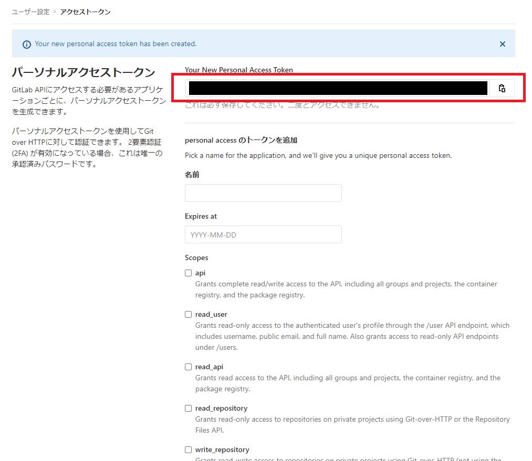
Task: Click the 'Expires at' label
Action: (201, 216)
